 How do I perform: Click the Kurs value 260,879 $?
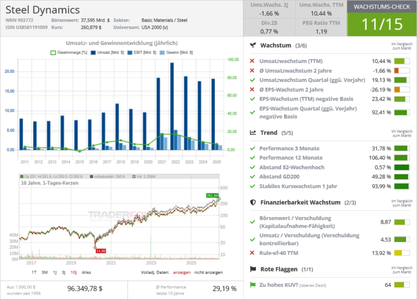[91, 27]
